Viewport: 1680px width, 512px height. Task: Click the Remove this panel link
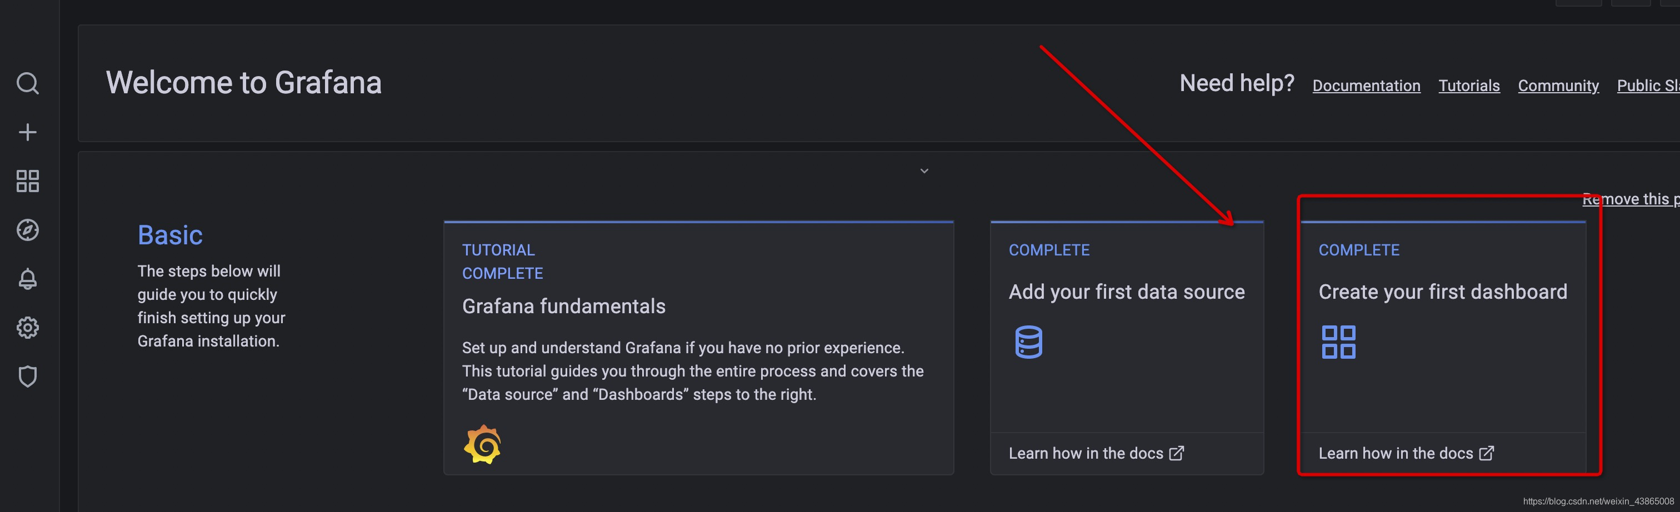click(1631, 199)
